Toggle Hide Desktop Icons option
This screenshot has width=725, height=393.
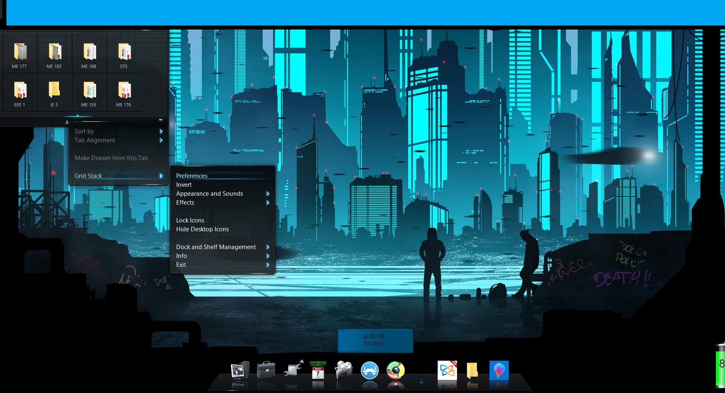(x=202, y=229)
